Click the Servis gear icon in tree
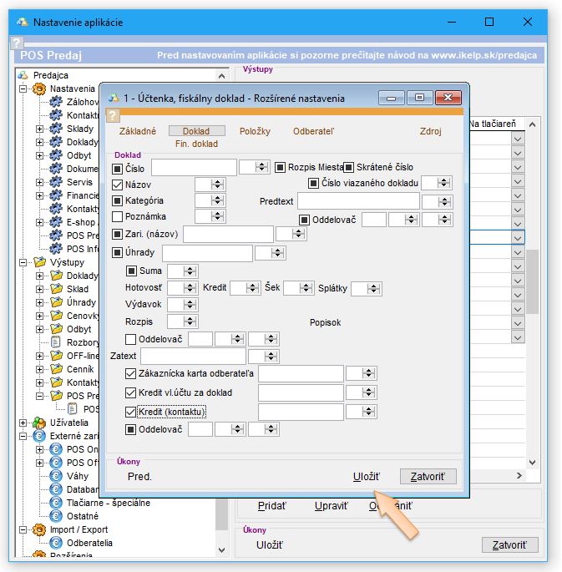Viewport: 562px width, 572px height. (56, 182)
